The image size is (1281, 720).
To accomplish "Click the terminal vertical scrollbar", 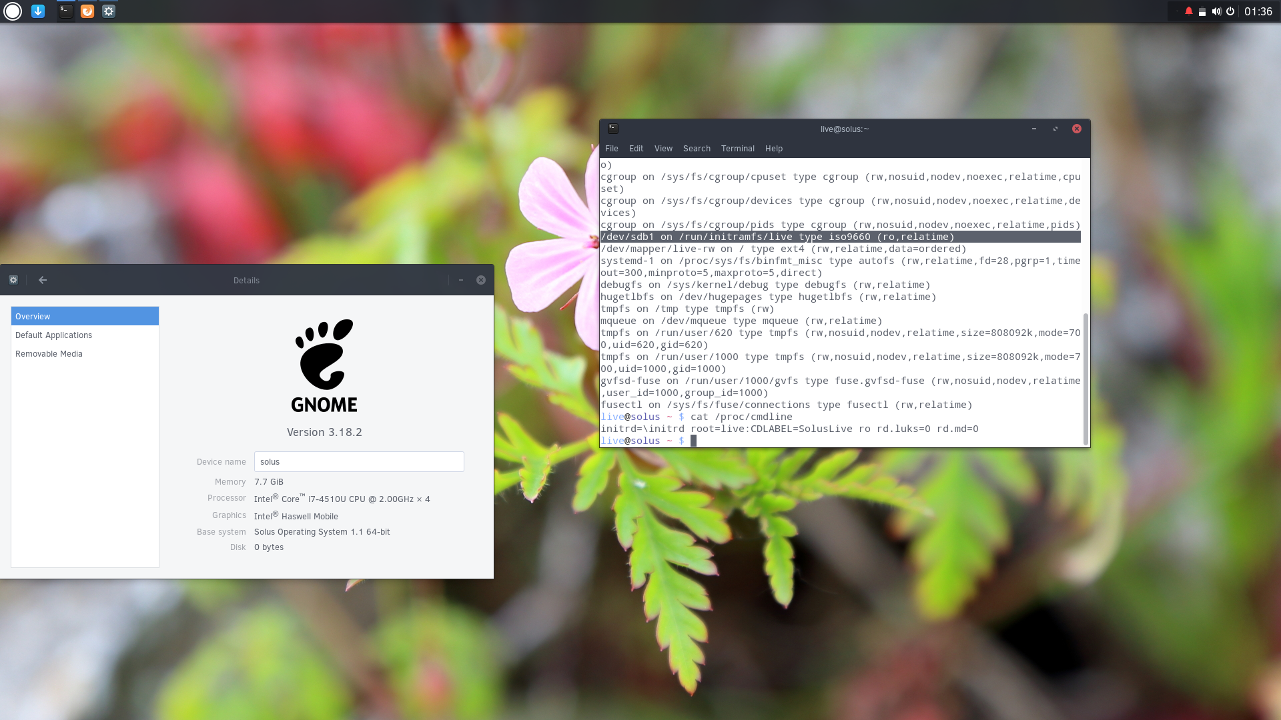I will (1086, 377).
